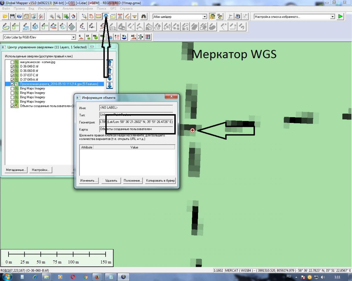Run favorite with the green play icon
The width and height of the screenshot is (352, 281).
(x=340, y=17)
